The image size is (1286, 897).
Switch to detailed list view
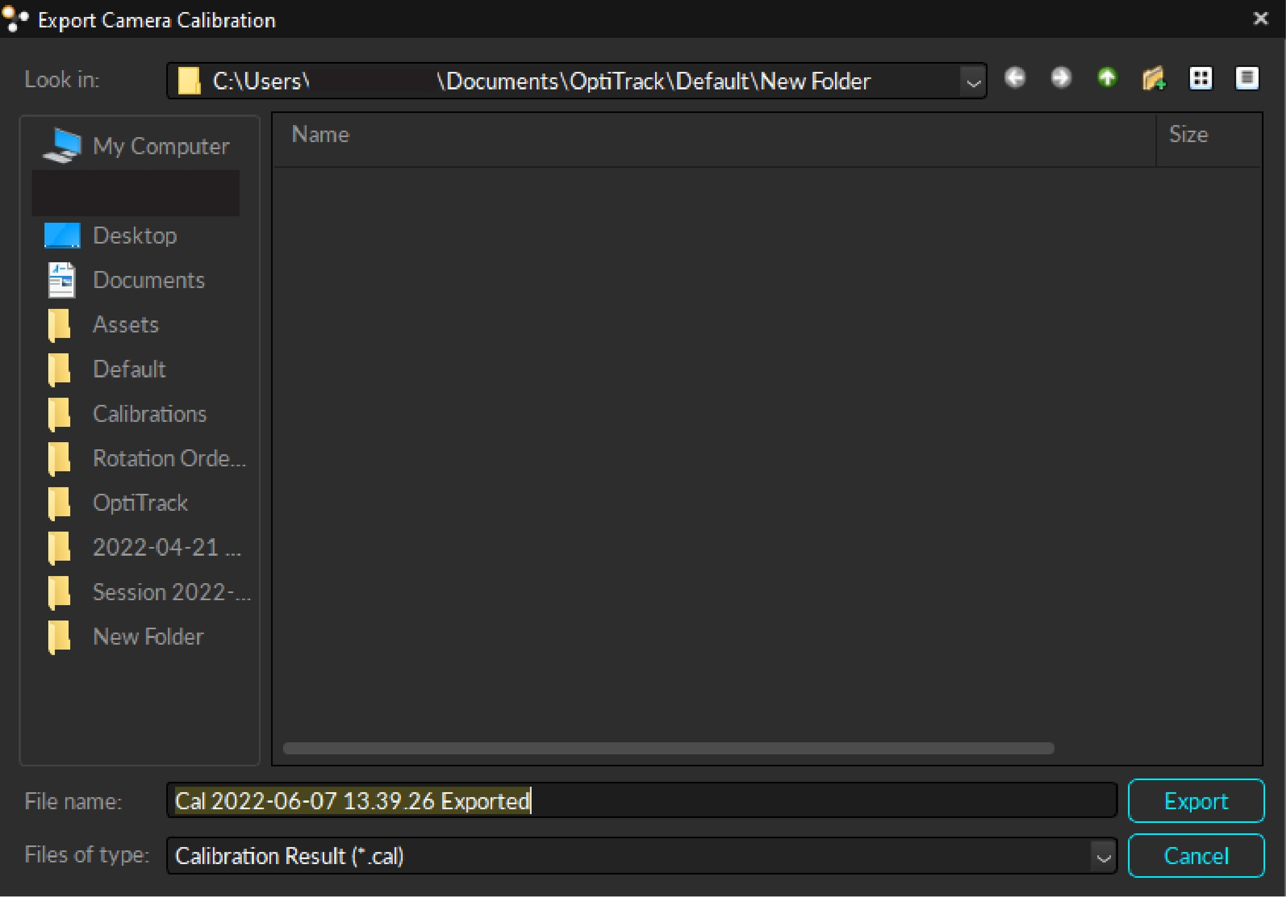point(1247,79)
